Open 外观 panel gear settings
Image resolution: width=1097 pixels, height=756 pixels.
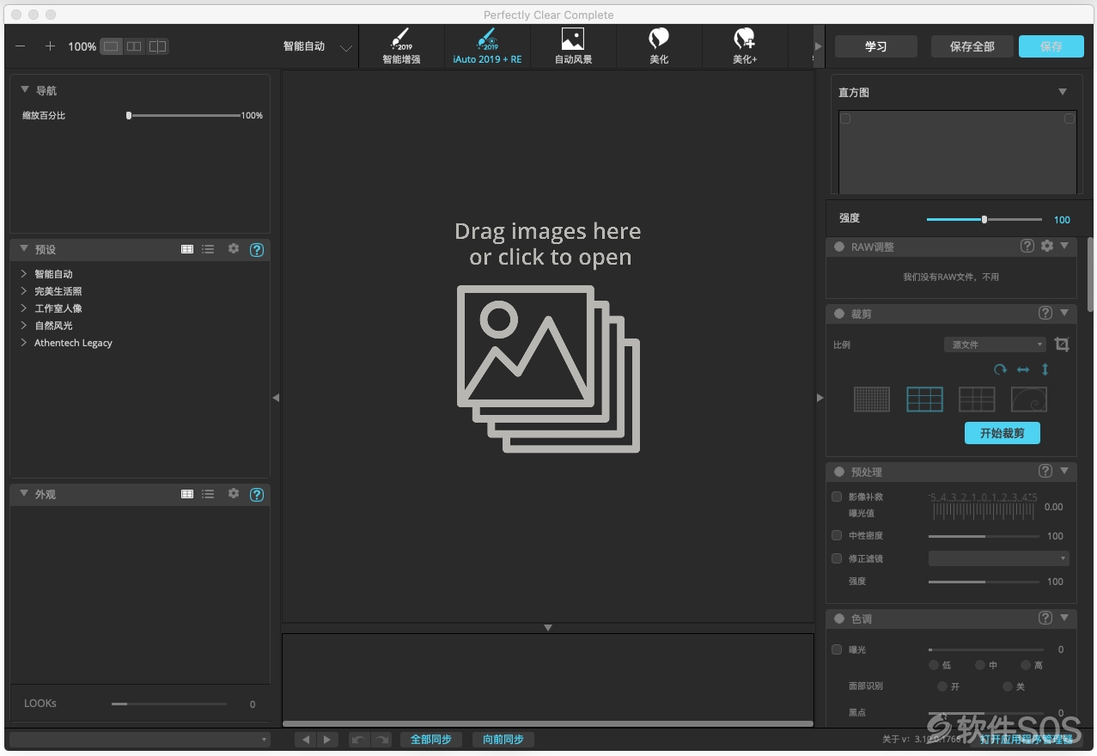pos(233,494)
